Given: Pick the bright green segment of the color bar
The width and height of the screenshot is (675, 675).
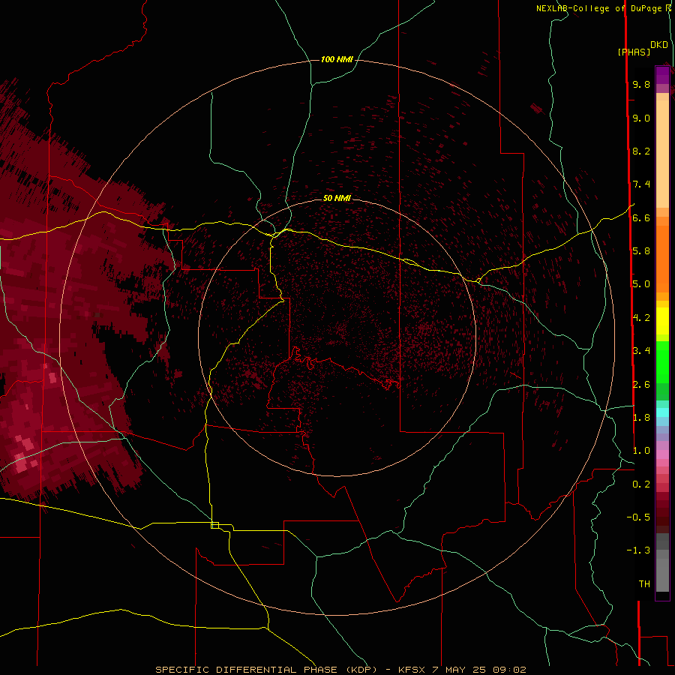Looking at the screenshot, I should pyautogui.click(x=662, y=361).
